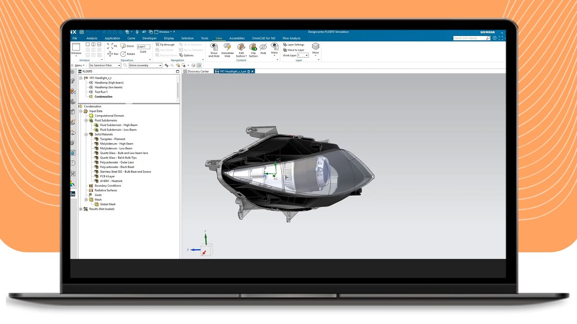Open the File menu
This screenshot has width=577, height=324.
(75, 38)
